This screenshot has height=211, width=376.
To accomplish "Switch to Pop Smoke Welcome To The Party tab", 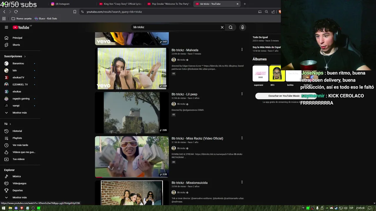I will click(x=169, y=4).
